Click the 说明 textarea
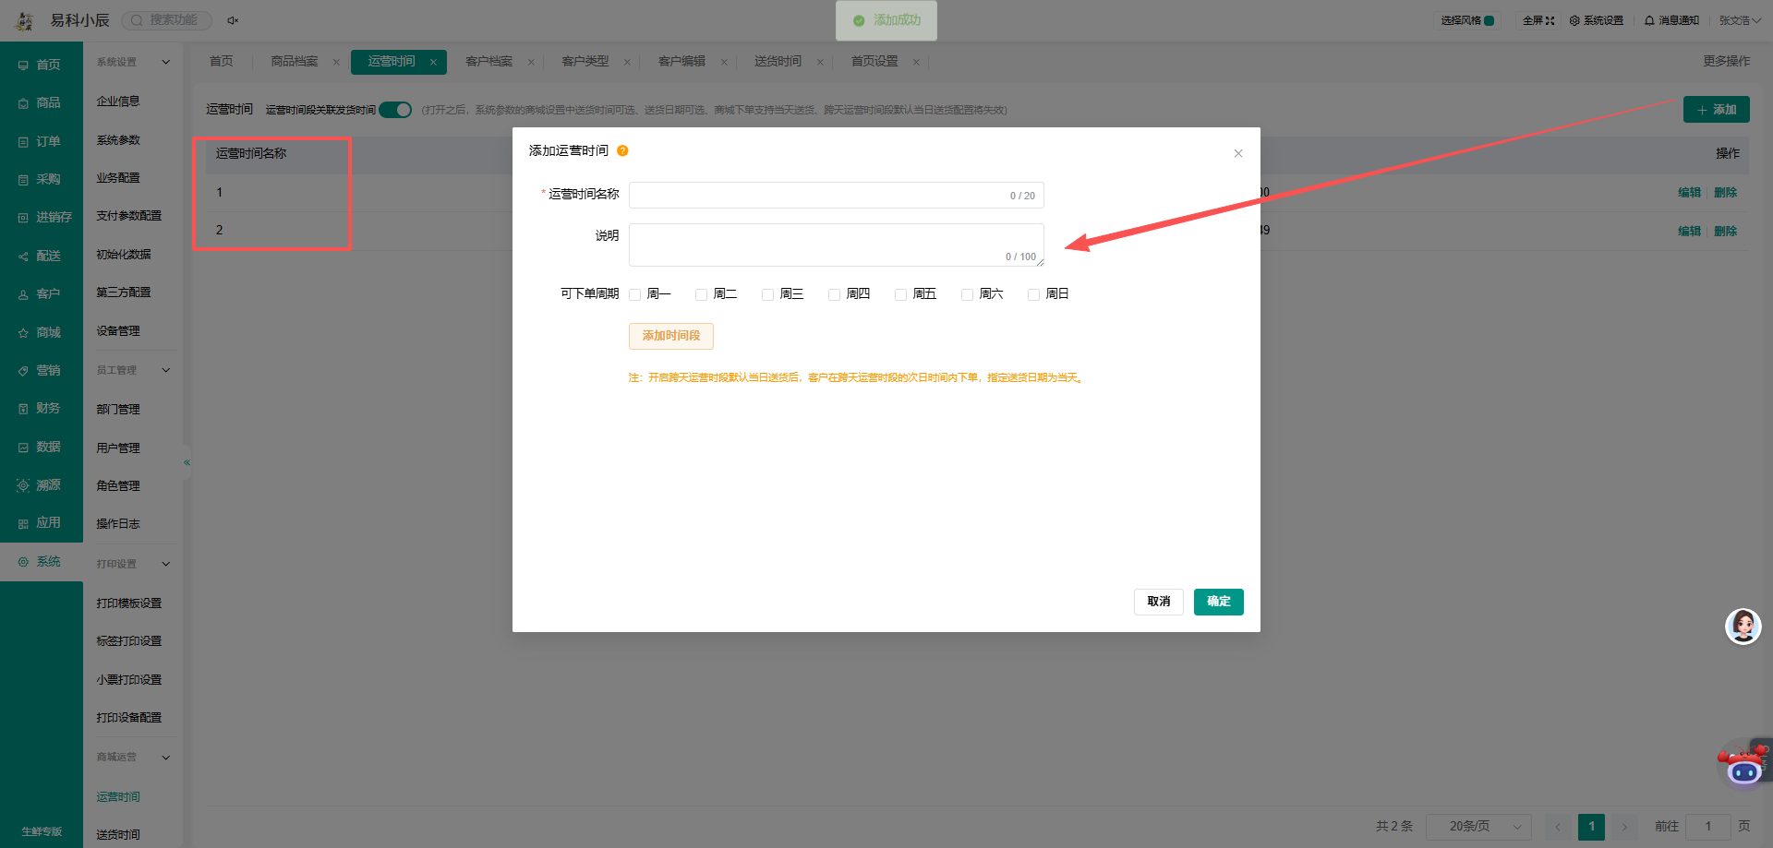The width and height of the screenshot is (1773, 848). (x=837, y=245)
